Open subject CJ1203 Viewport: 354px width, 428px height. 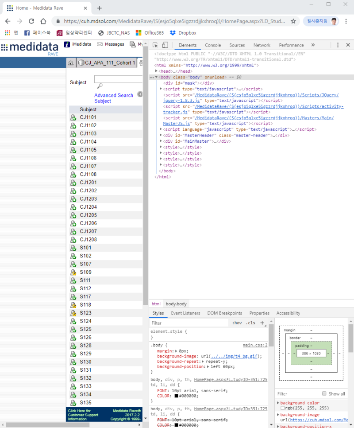[88, 198]
